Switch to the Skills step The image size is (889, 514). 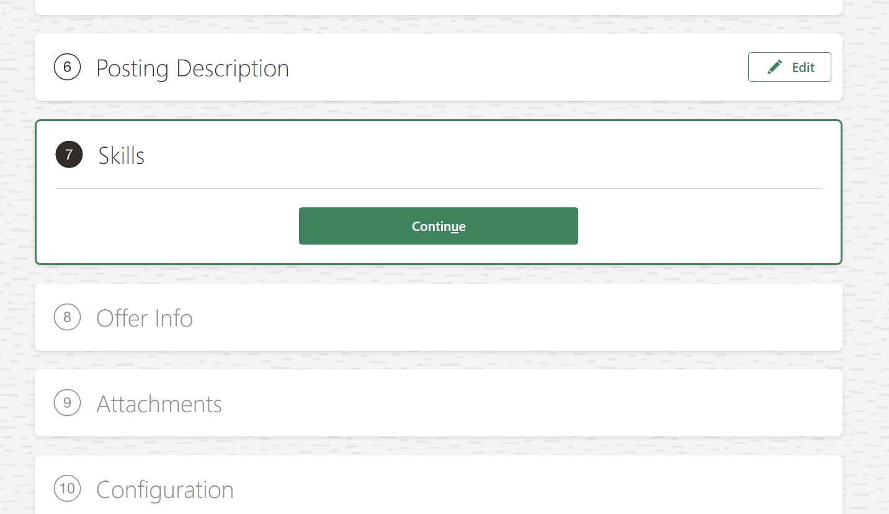point(120,155)
